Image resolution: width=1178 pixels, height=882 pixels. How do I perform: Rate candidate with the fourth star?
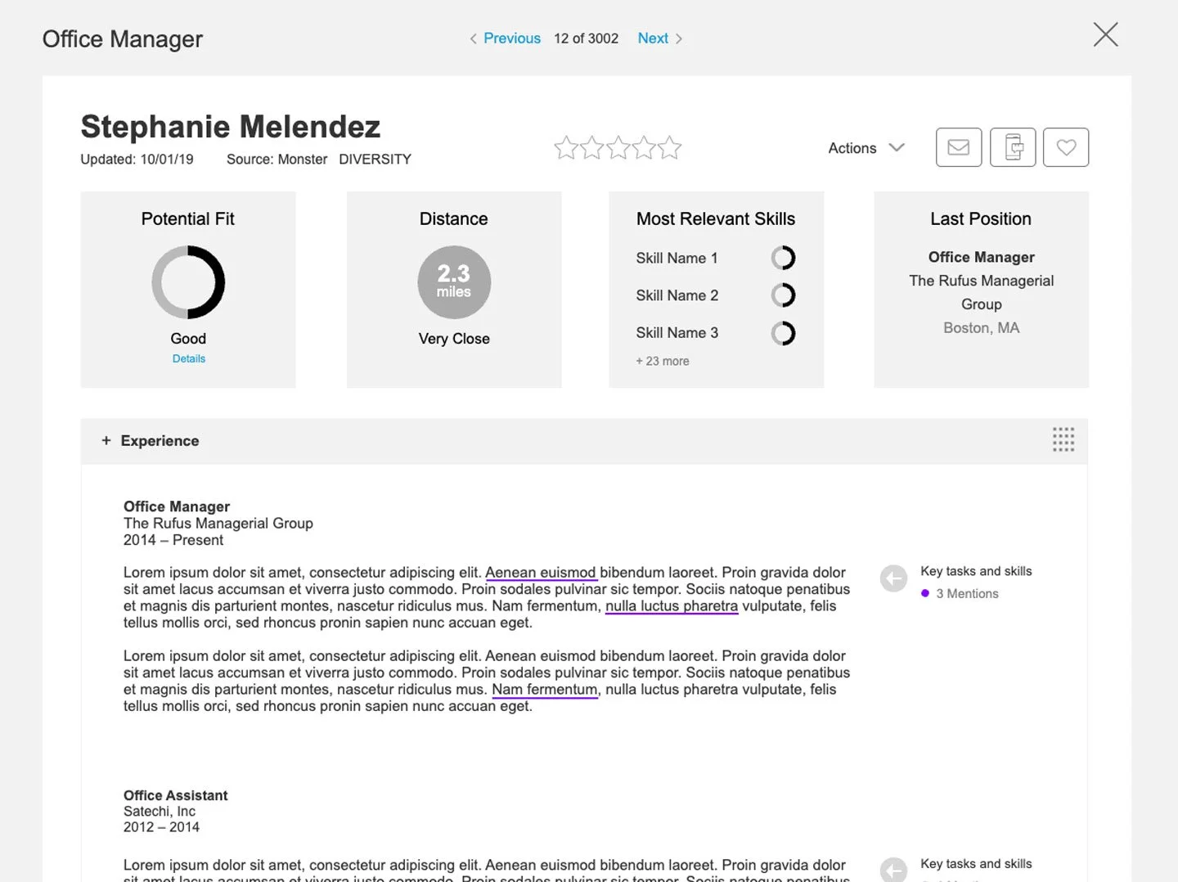coord(644,148)
